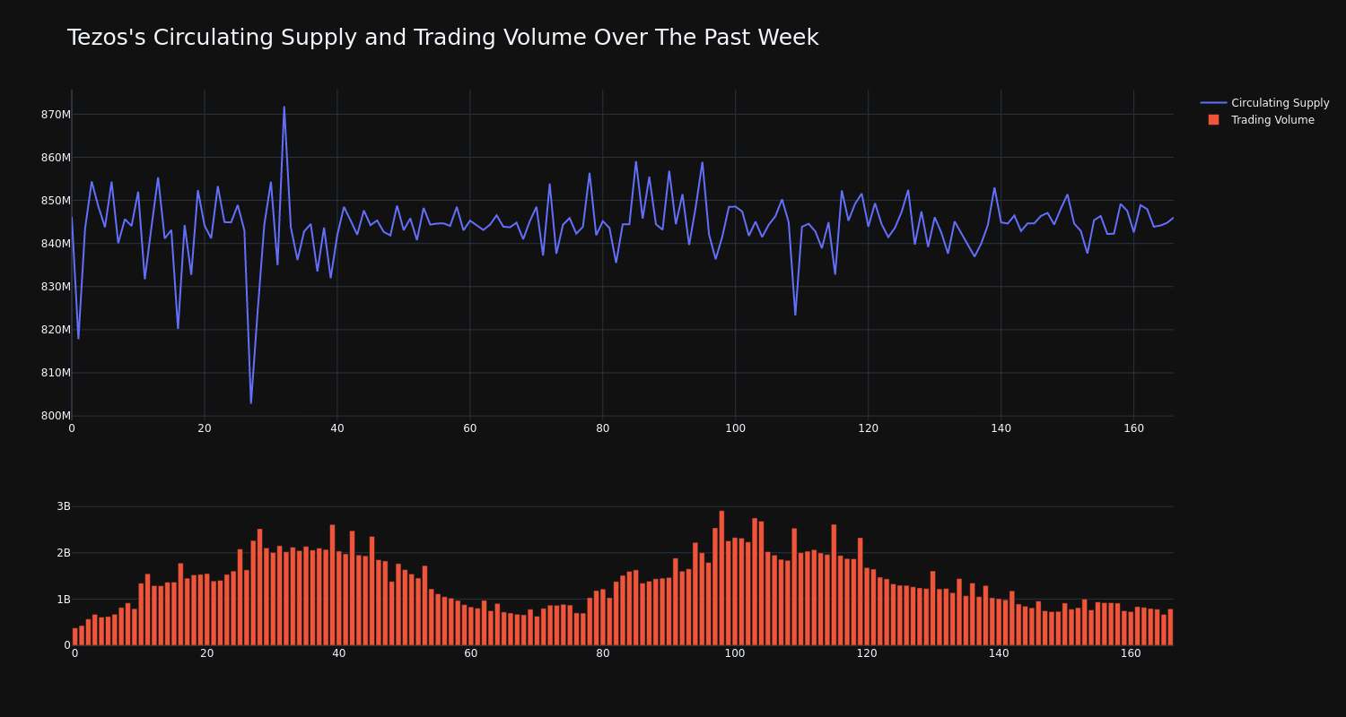Click x-axis tick 140 of supply chart

click(1001, 428)
